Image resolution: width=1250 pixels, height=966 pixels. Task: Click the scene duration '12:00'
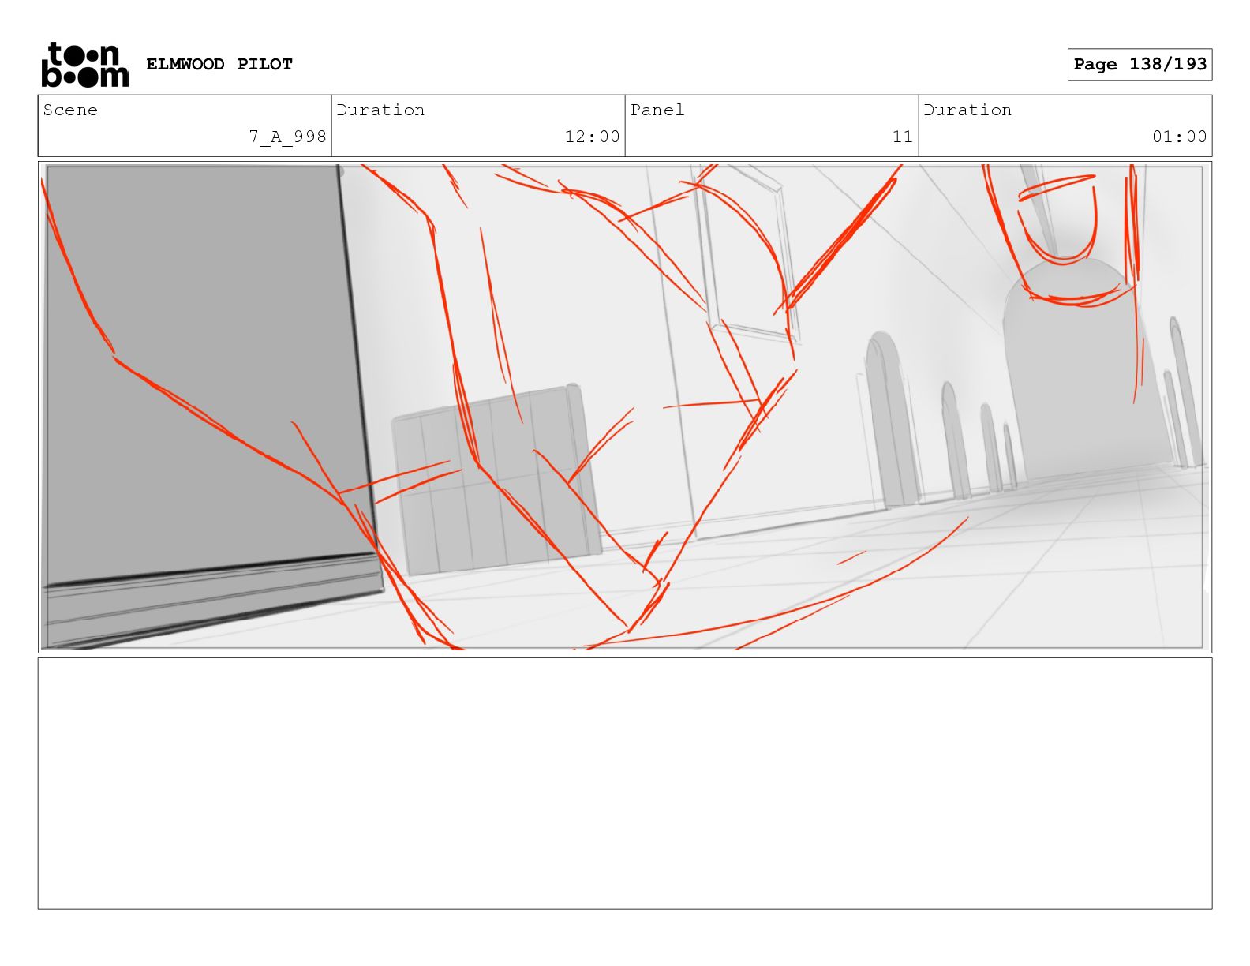pyautogui.click(x=592, y=137)
